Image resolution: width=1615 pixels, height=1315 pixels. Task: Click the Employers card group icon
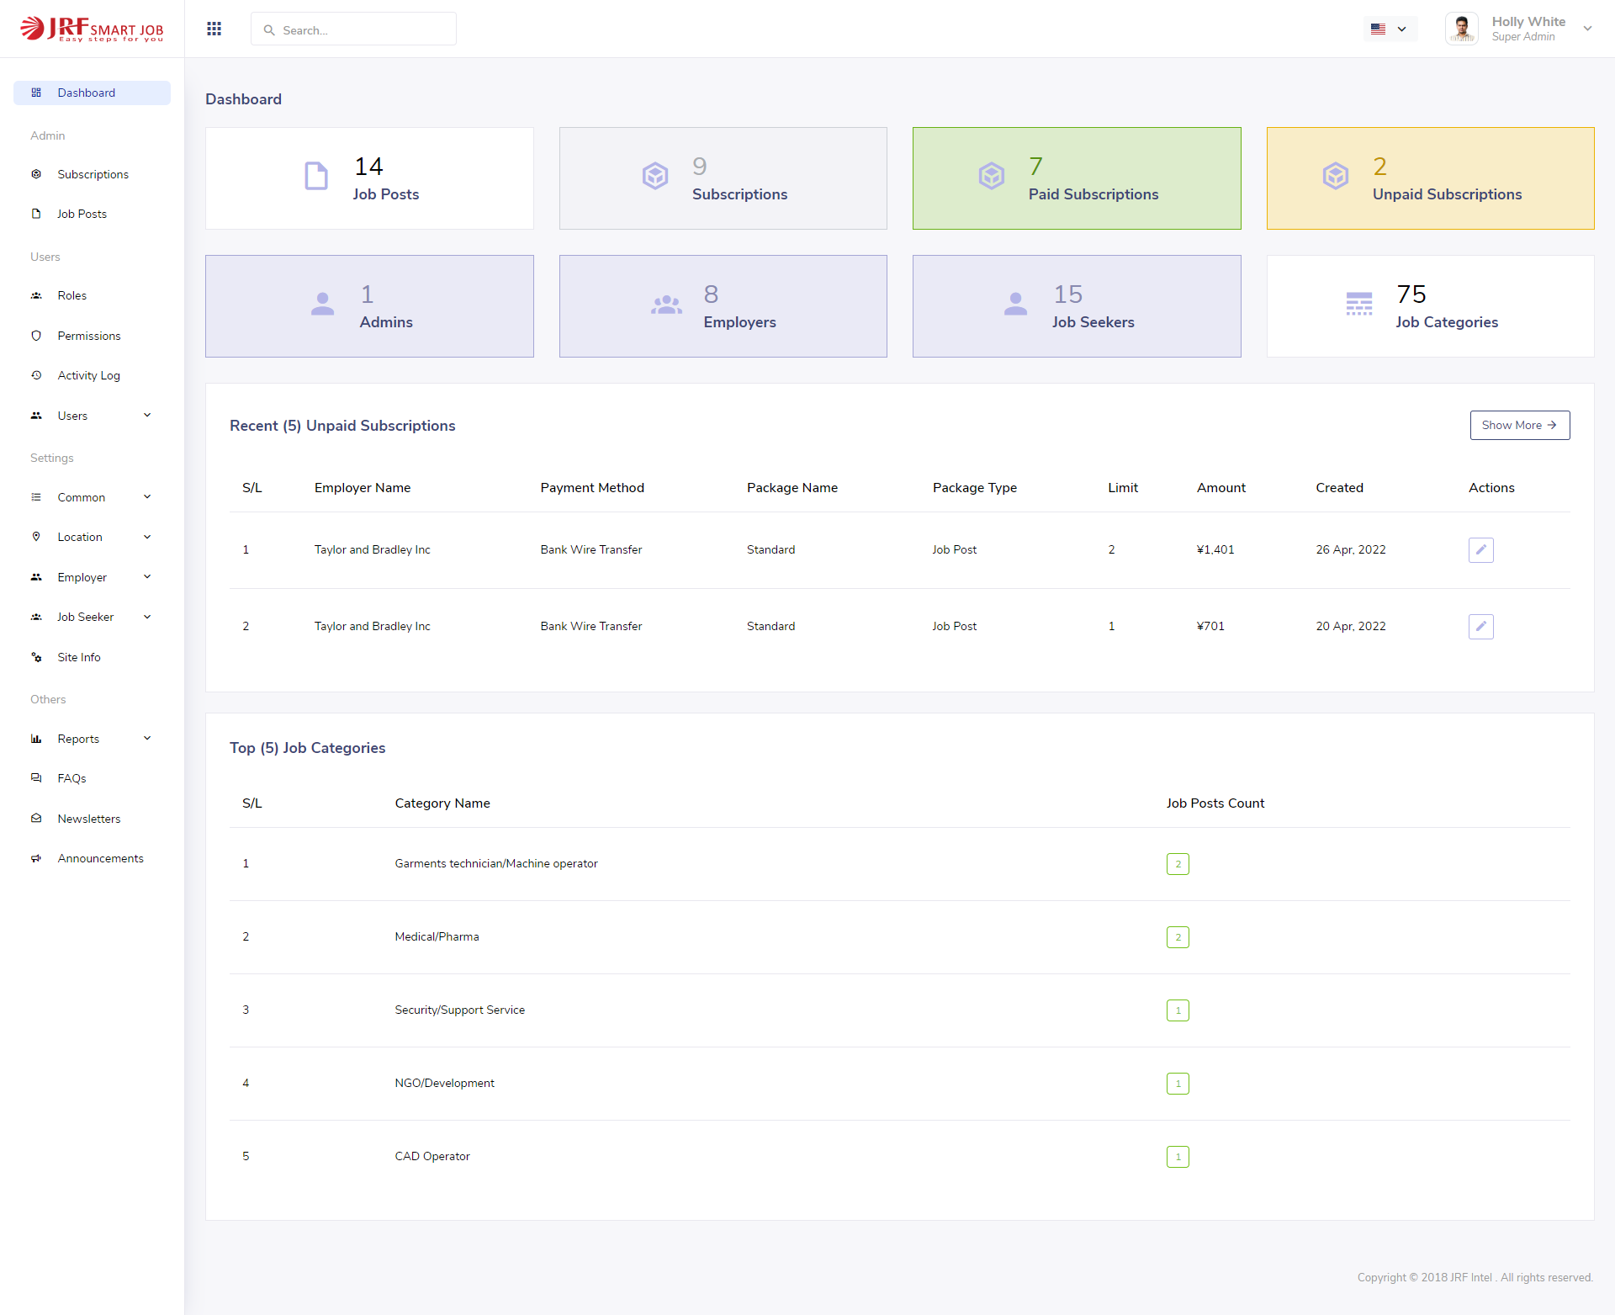click(x=666, y=305)
